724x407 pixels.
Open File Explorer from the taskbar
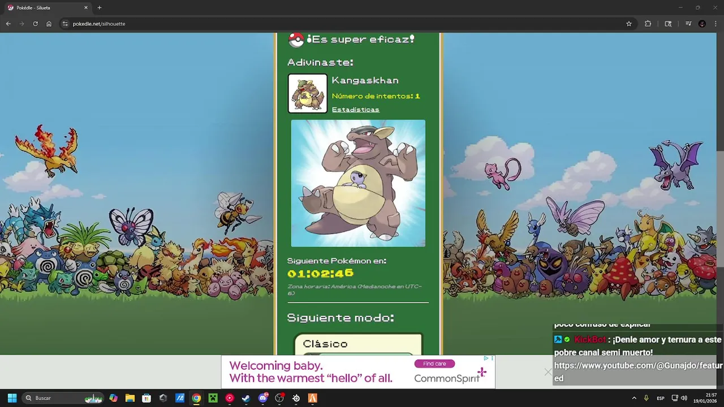(x=130, y=398)
